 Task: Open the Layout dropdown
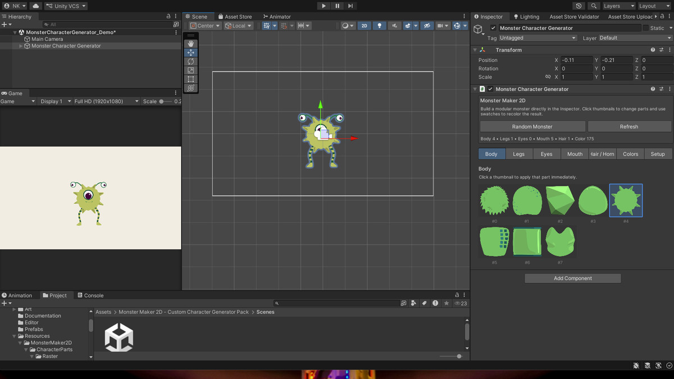pos(654,6)
